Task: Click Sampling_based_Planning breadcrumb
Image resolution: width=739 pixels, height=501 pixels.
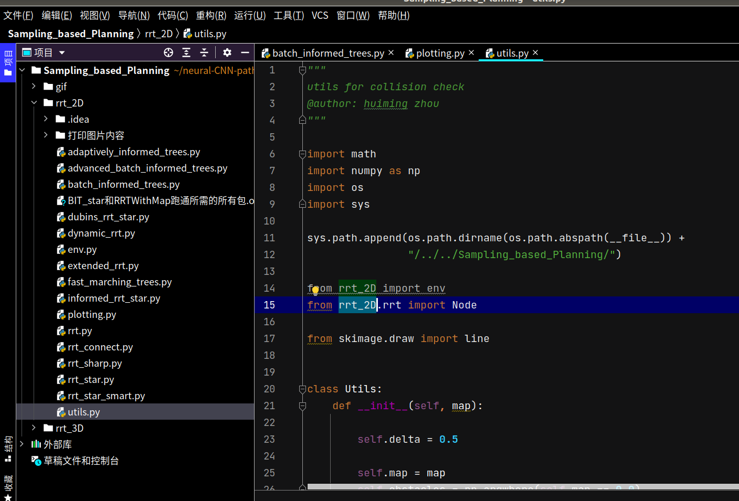Action: click(x=71, y=34)
